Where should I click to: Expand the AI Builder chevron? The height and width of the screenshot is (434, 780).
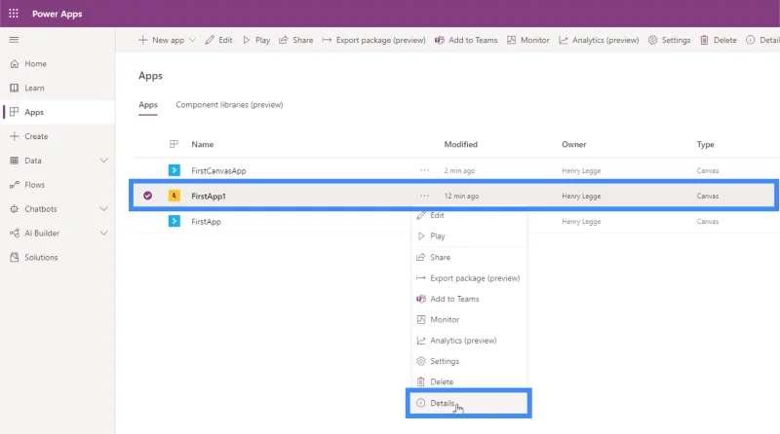[x=103, y=233]
